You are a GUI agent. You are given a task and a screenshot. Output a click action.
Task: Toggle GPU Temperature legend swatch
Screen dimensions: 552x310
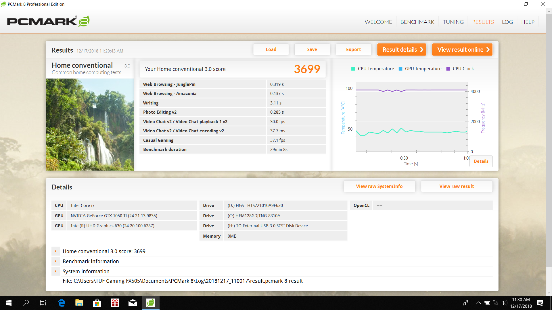(x=400, y=69)
